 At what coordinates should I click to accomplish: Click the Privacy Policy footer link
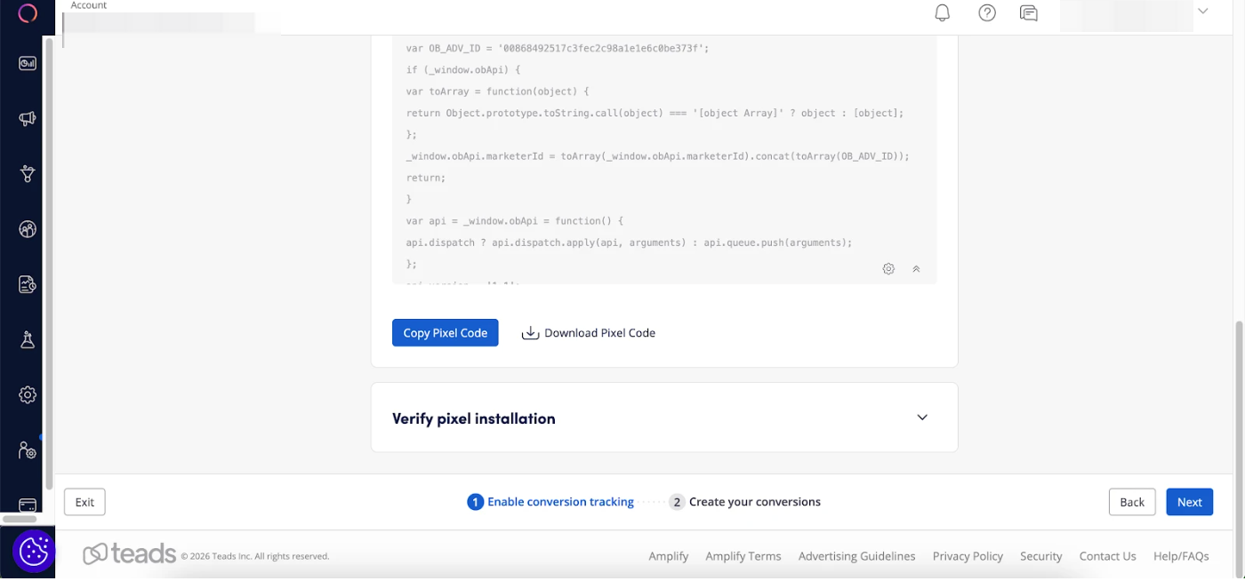968,556
